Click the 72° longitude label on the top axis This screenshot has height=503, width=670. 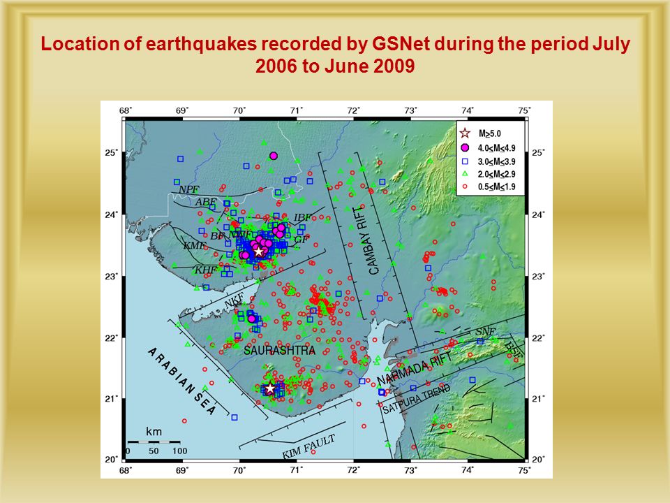(x=353, y=111)
